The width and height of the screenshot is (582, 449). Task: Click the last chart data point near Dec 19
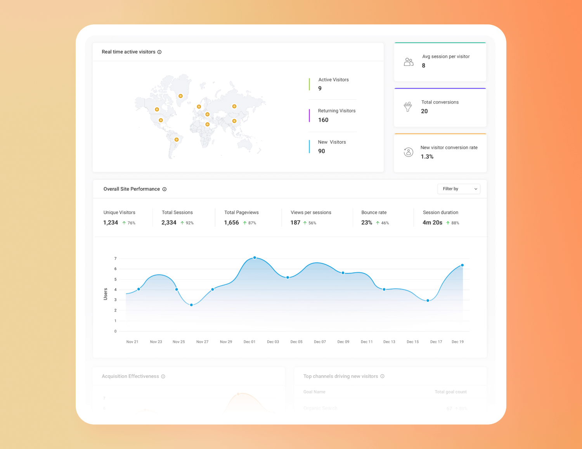[x=462, y=265]
